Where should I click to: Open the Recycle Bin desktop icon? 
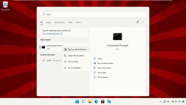(x=5, y=6)
